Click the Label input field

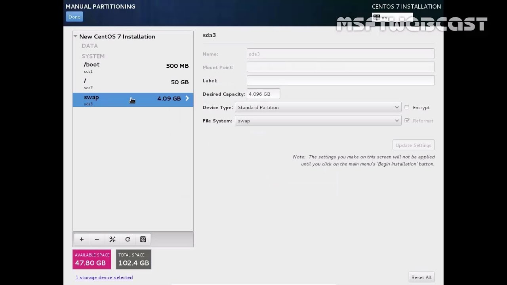coord(341,81)
